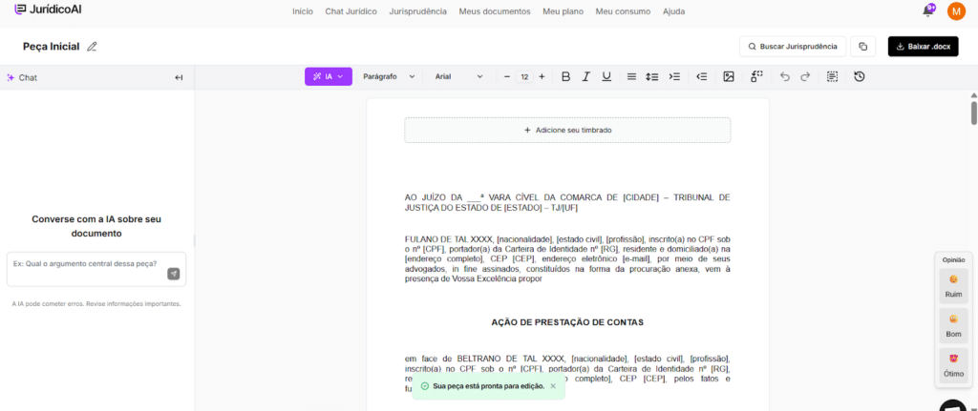Open Meus documentos
The width and height of the screenshot is (978, 411).
495,11
